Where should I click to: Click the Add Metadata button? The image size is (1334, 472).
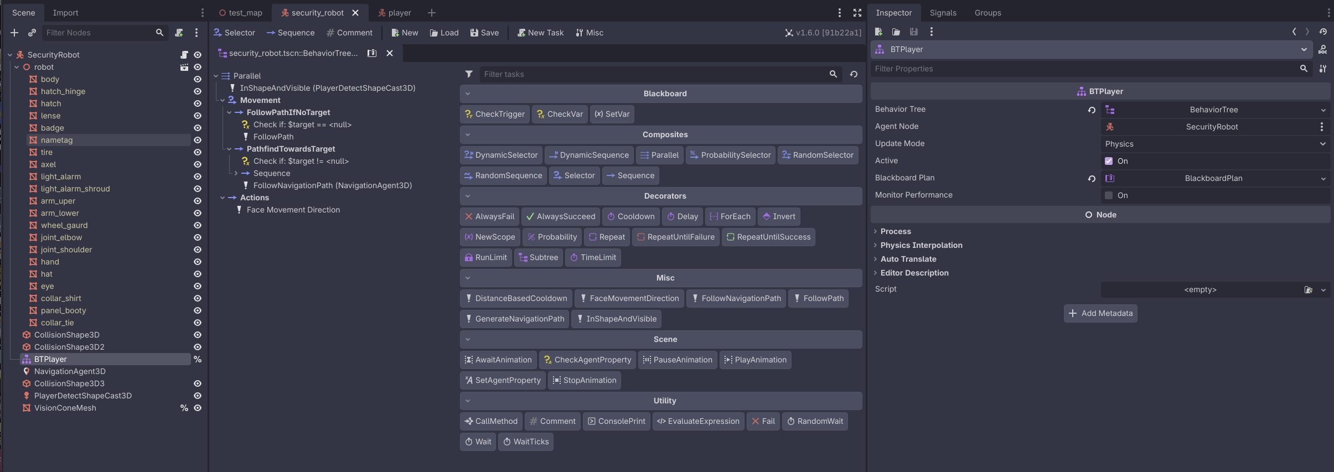[x=1100, y=313]
